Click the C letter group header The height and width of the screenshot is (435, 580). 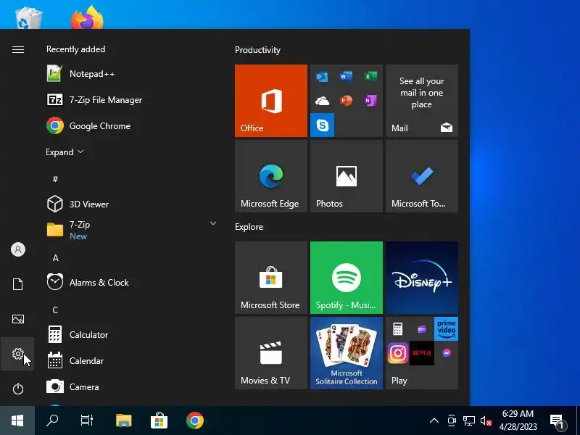tap(55, 310)
